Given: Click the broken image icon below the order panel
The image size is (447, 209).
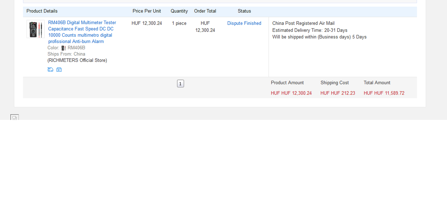Looking at the screenshot, I should click(x=15, y=118).
